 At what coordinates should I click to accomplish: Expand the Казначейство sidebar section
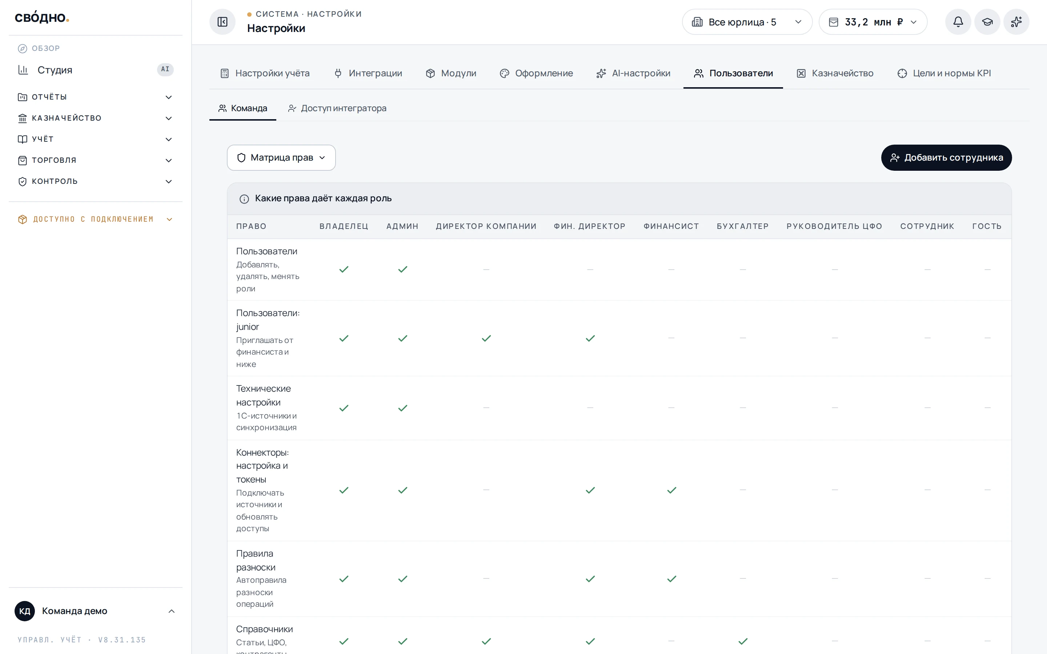click(x=95, y=118)
